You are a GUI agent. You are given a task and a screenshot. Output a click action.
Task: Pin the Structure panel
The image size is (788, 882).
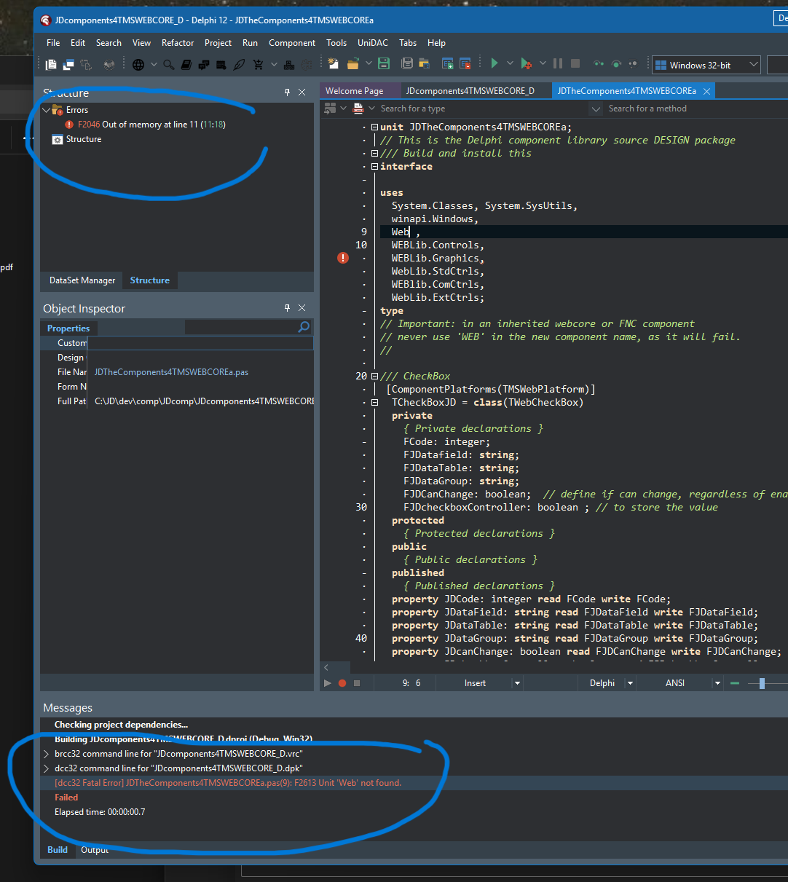(x=287, y=92)
